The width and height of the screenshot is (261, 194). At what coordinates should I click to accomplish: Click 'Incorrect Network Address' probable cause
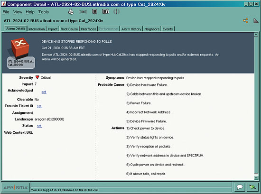[149, 112]
